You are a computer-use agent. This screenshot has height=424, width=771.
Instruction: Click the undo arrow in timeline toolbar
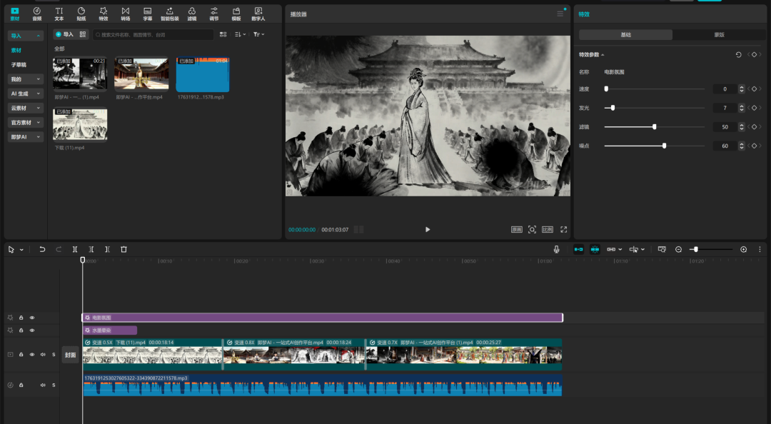42,249
